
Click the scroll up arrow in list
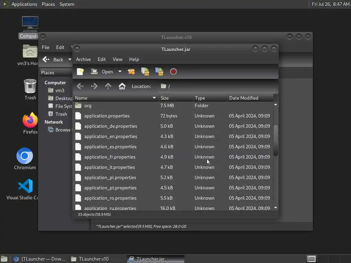click(x=276, y=104)
